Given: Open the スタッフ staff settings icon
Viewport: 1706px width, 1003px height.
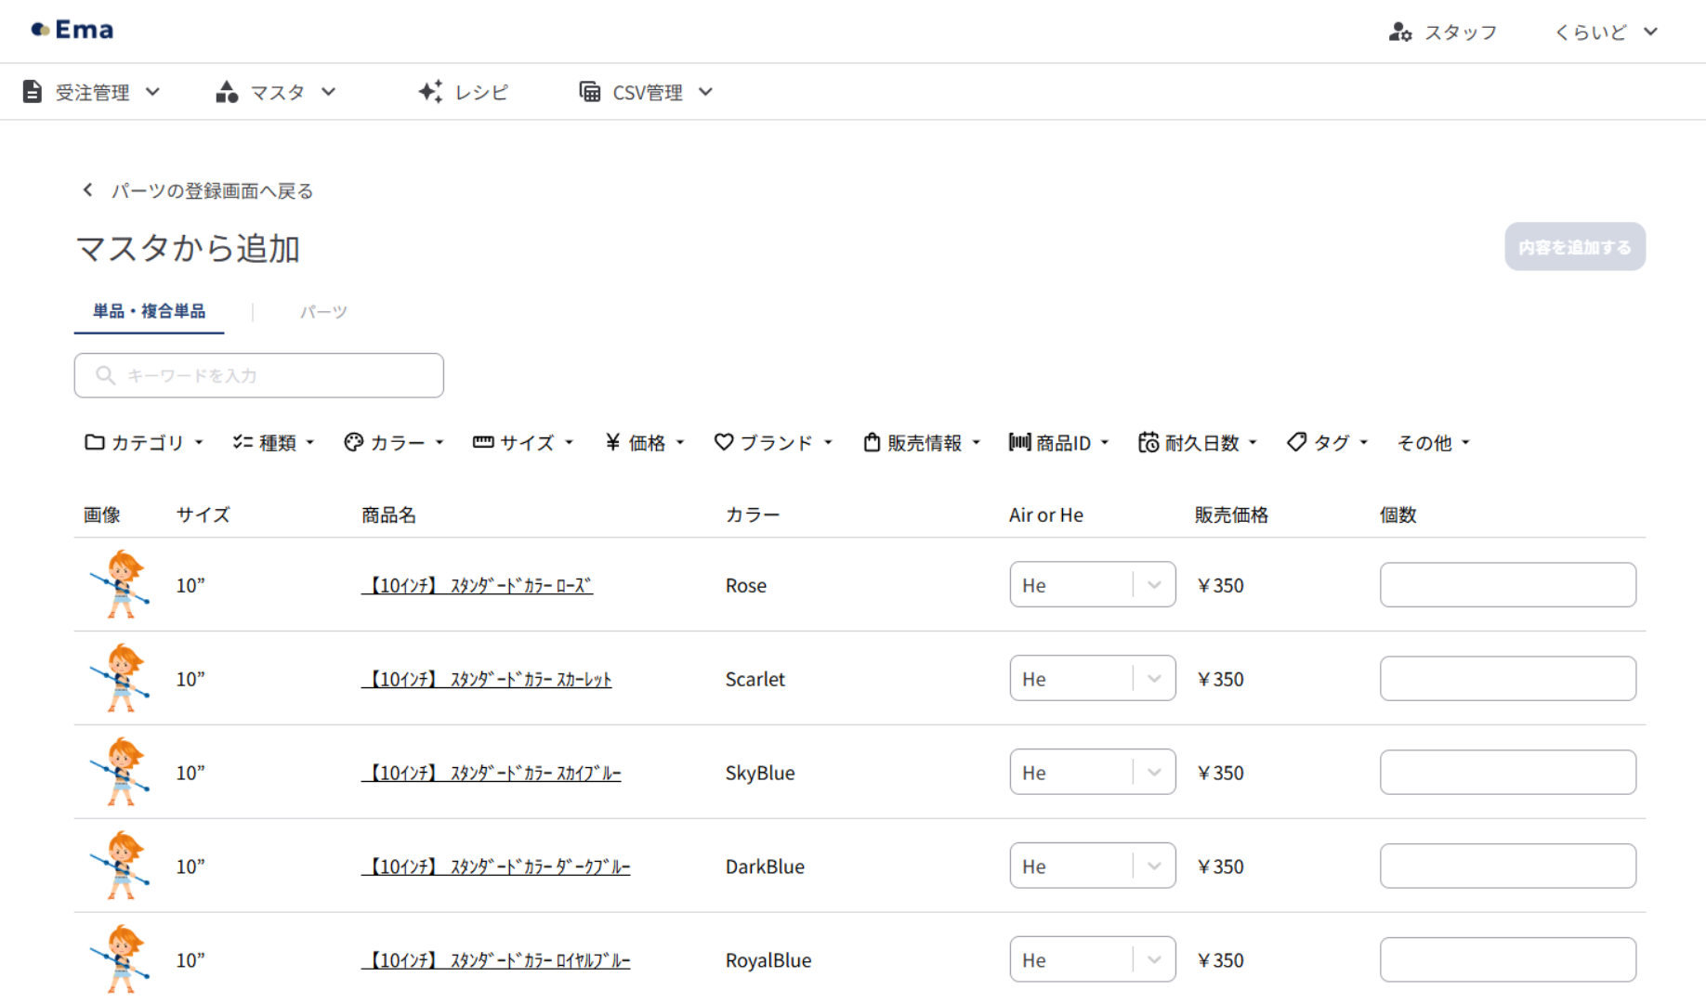Looking at the screenshot, I should (x=1399, y=33).
